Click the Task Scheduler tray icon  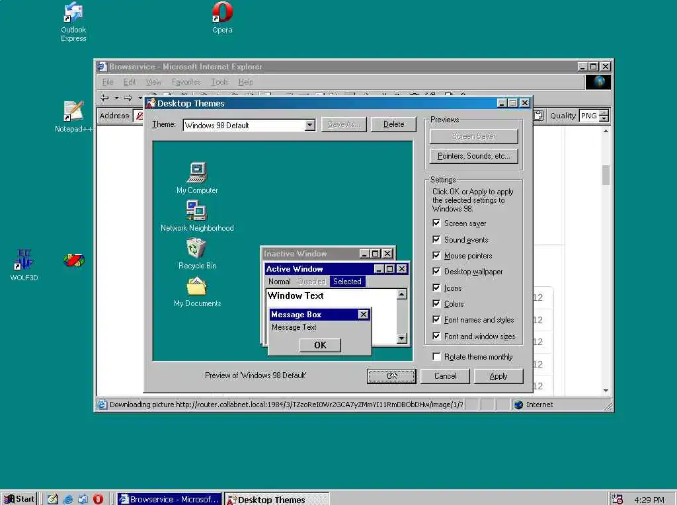pyautogui.click(x=617, y=499)
